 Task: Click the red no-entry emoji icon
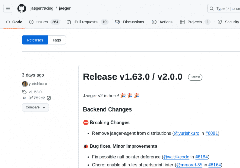click(86, 123)
